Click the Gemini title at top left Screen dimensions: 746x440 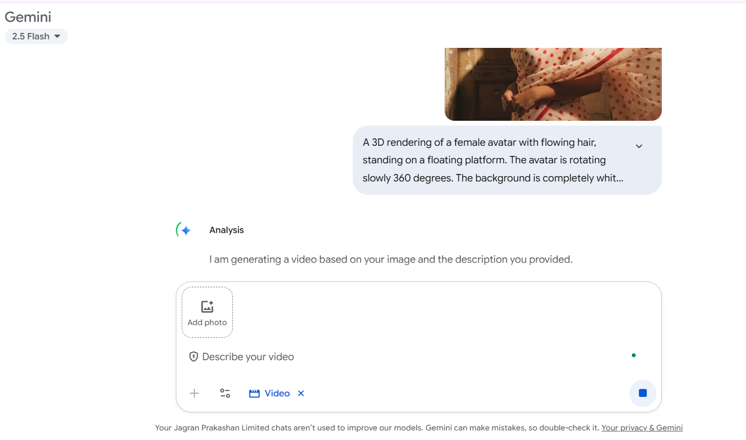click(28, 17)
